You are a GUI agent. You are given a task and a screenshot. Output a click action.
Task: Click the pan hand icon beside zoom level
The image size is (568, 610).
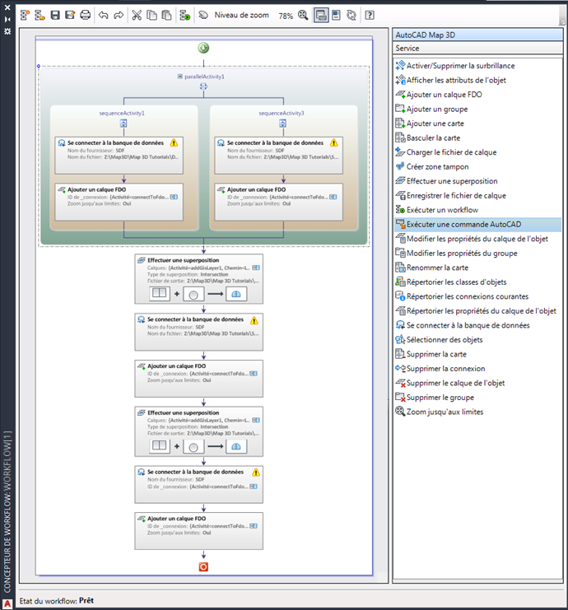pos(203,15)
